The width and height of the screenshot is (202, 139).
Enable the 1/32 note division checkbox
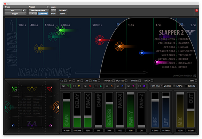click(99, 81)
